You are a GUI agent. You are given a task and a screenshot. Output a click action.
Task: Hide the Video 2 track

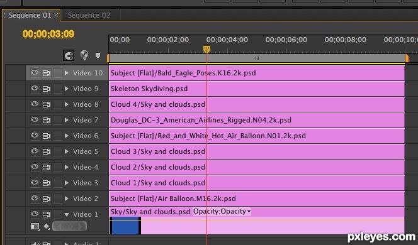pos(35,198)
